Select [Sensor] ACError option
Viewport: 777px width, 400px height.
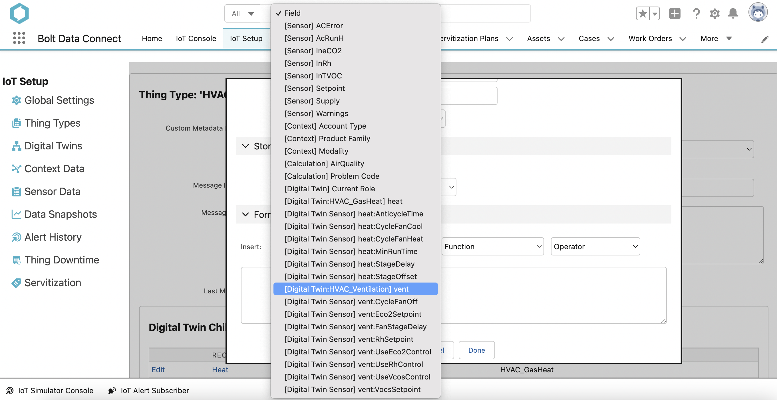click(355, 26)
